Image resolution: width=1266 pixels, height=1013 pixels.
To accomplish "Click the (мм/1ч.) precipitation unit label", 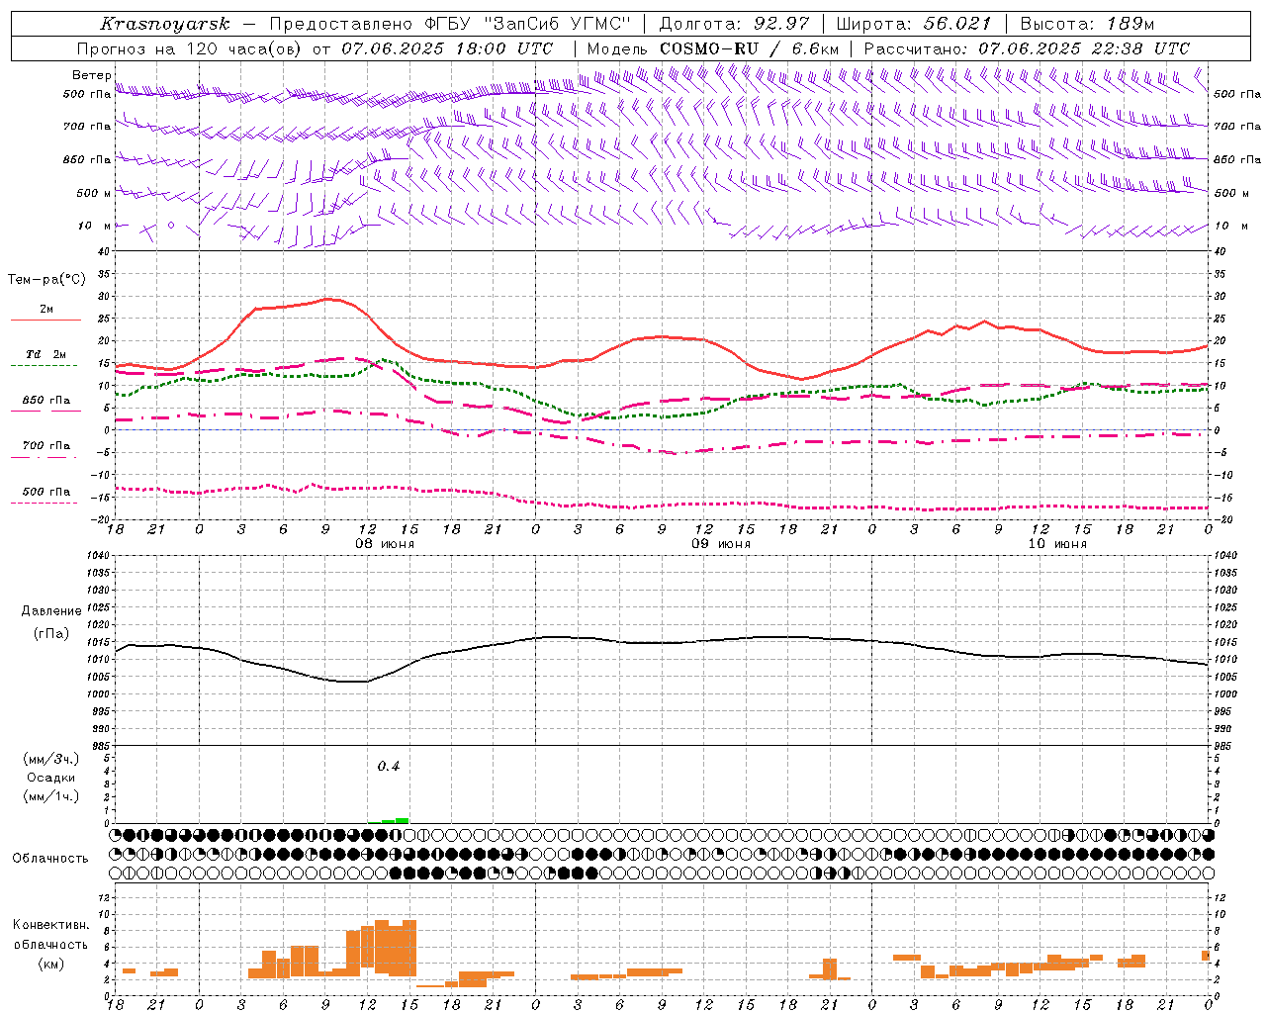I will pyautogui.click(x=52, y=796).
